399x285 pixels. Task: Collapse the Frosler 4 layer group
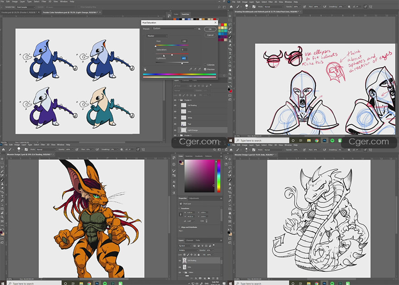[x=179, y=100]
